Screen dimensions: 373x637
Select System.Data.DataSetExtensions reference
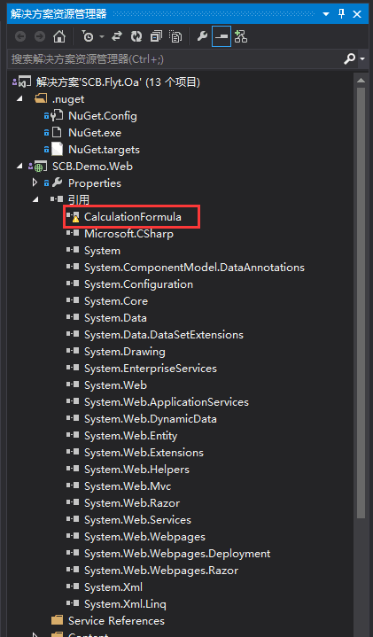point(164,335)
